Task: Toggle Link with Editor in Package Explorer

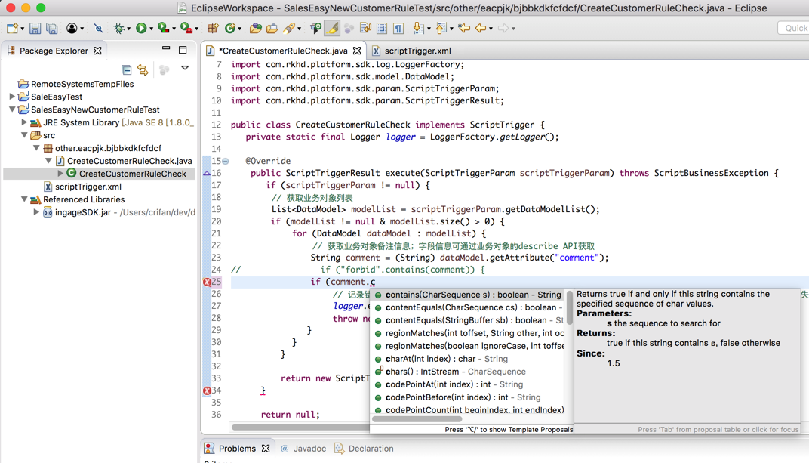Action: pos(143,69)
